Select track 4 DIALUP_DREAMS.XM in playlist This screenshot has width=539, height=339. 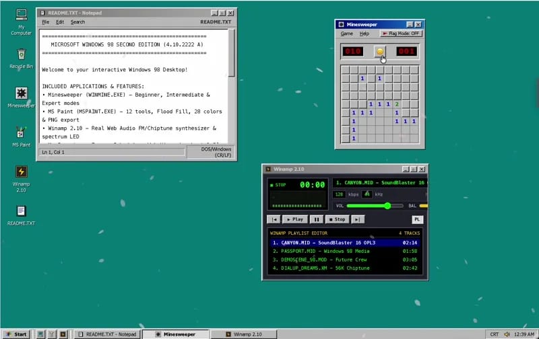tap(345, 268)
